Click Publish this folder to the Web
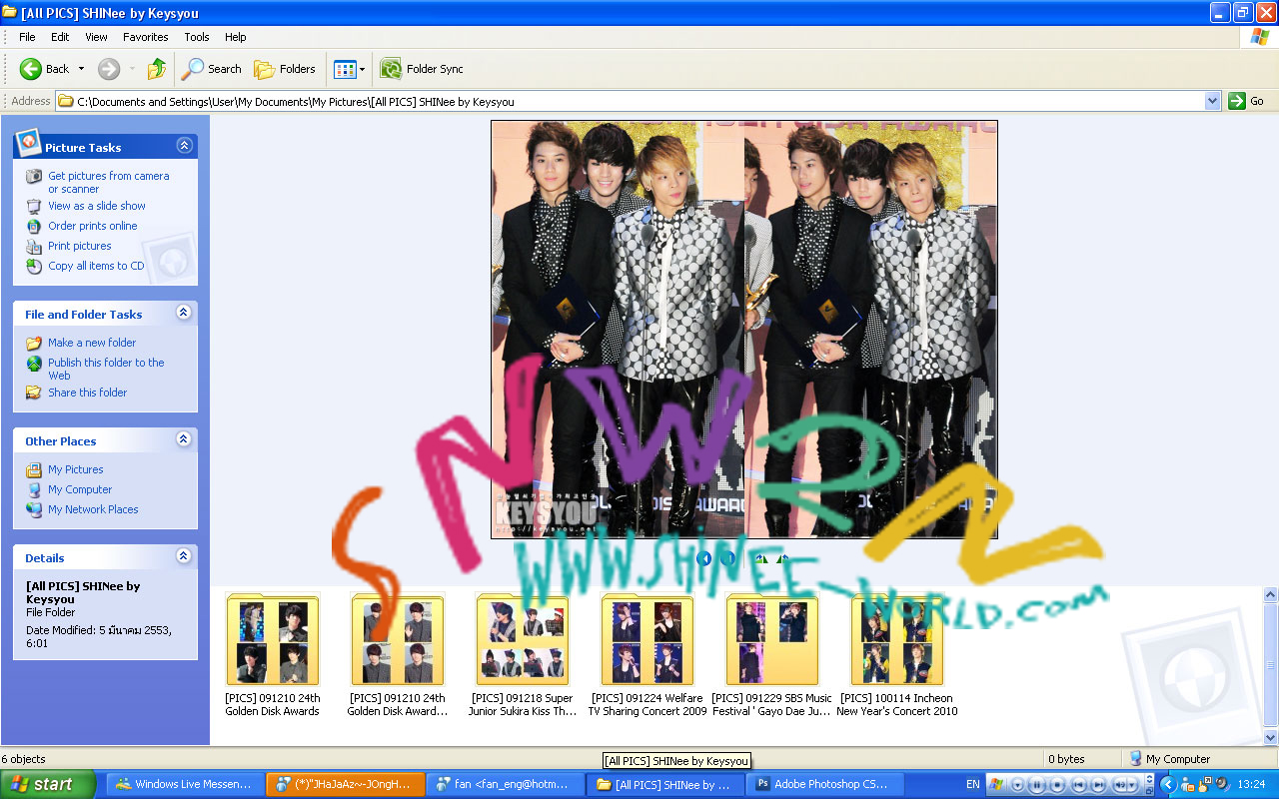Viewport: 1279px width, 799px height. click(x=106, y=369)
